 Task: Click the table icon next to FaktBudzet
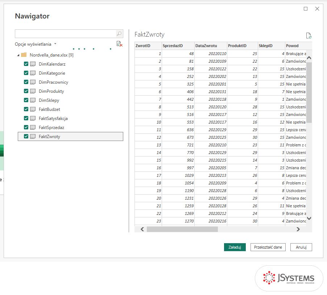click(33, 109)
